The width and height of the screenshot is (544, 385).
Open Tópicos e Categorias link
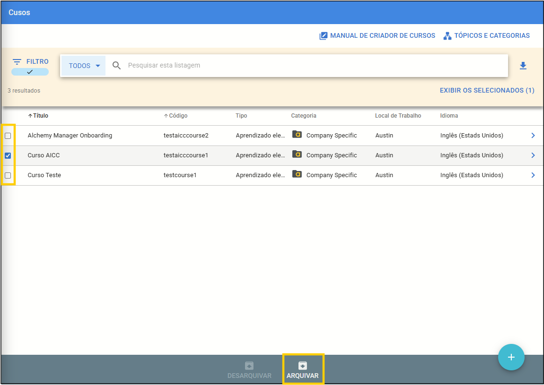click(x=486, y=36)
